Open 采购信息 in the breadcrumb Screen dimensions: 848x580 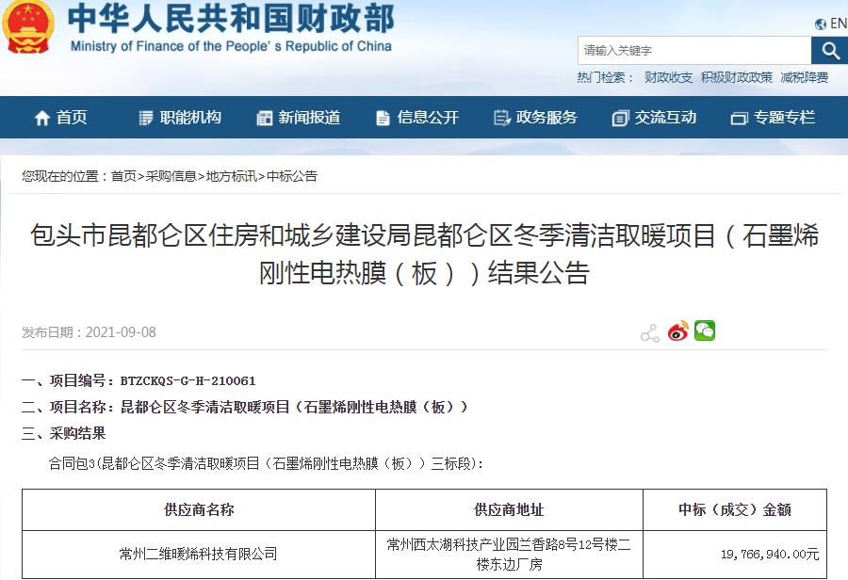(x=171, y=176)
